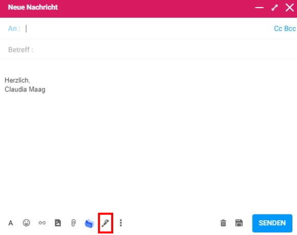Insert a picture using the image icon
This screenshot has width=297, height=235.
tap(58, 223)
